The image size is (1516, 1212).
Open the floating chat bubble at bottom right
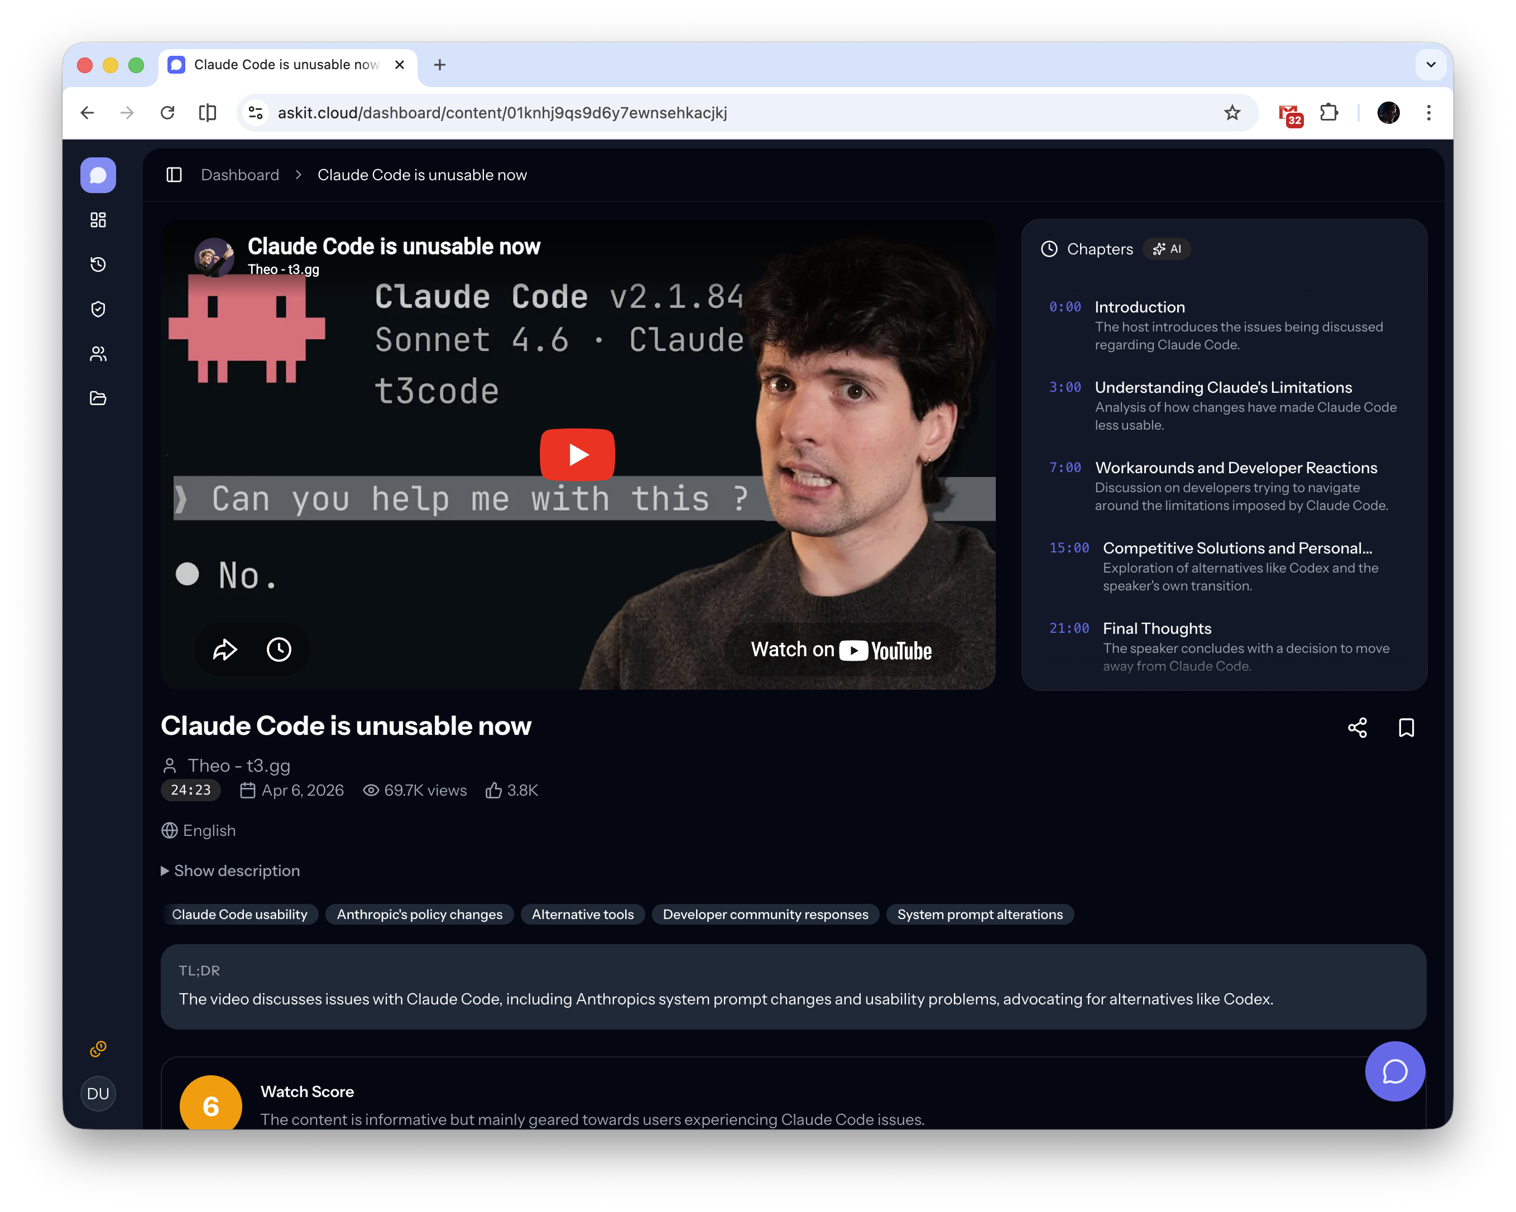(1394, 1071)
